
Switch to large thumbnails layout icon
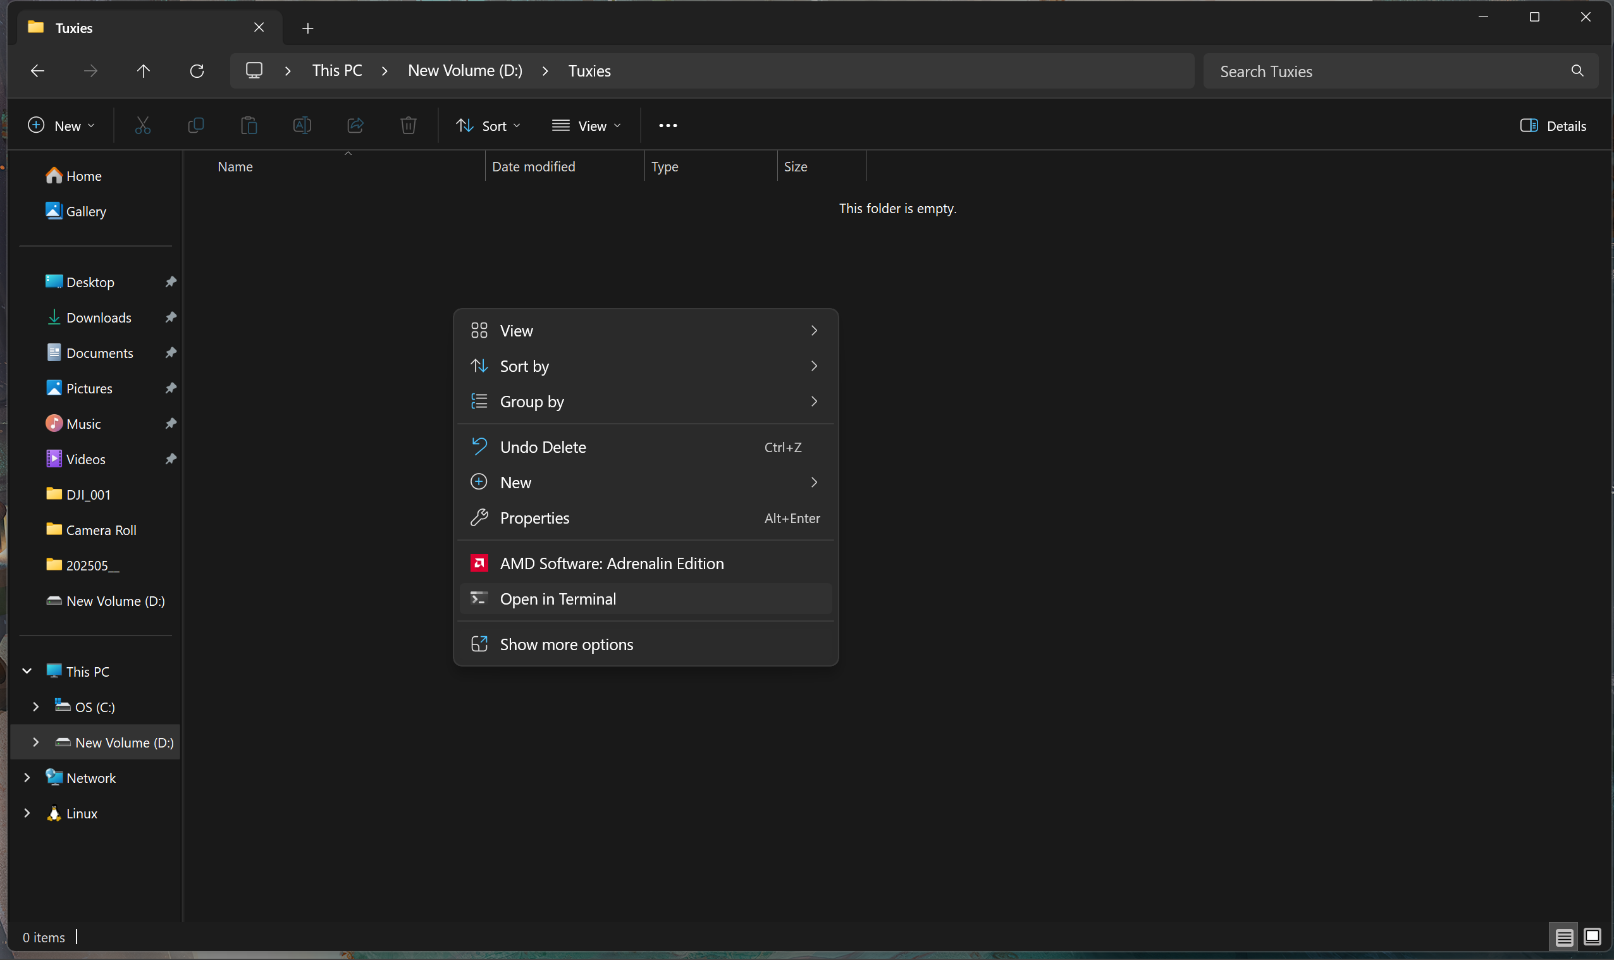(1592, 937)
